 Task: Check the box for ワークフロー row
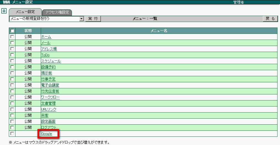tap(12, 97)
